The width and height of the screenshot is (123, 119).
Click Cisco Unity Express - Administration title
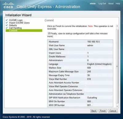(48, 7)
